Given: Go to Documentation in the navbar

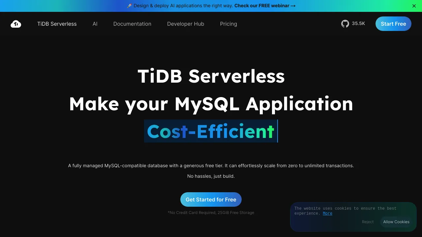Looking at the screenshot, I should click(x=132, y=24).
